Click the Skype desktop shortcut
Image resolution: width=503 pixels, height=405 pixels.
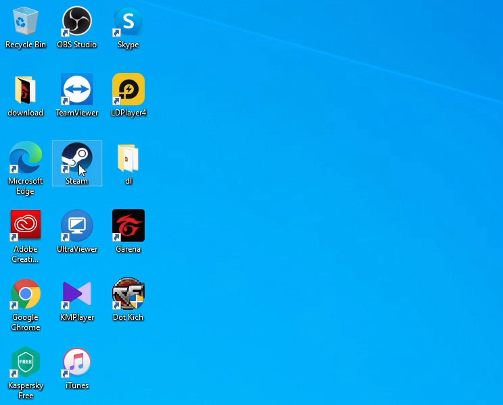128,21
